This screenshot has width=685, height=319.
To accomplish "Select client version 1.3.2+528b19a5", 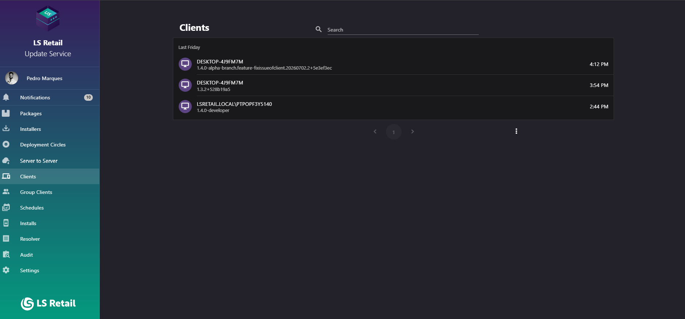I will 213,89.
